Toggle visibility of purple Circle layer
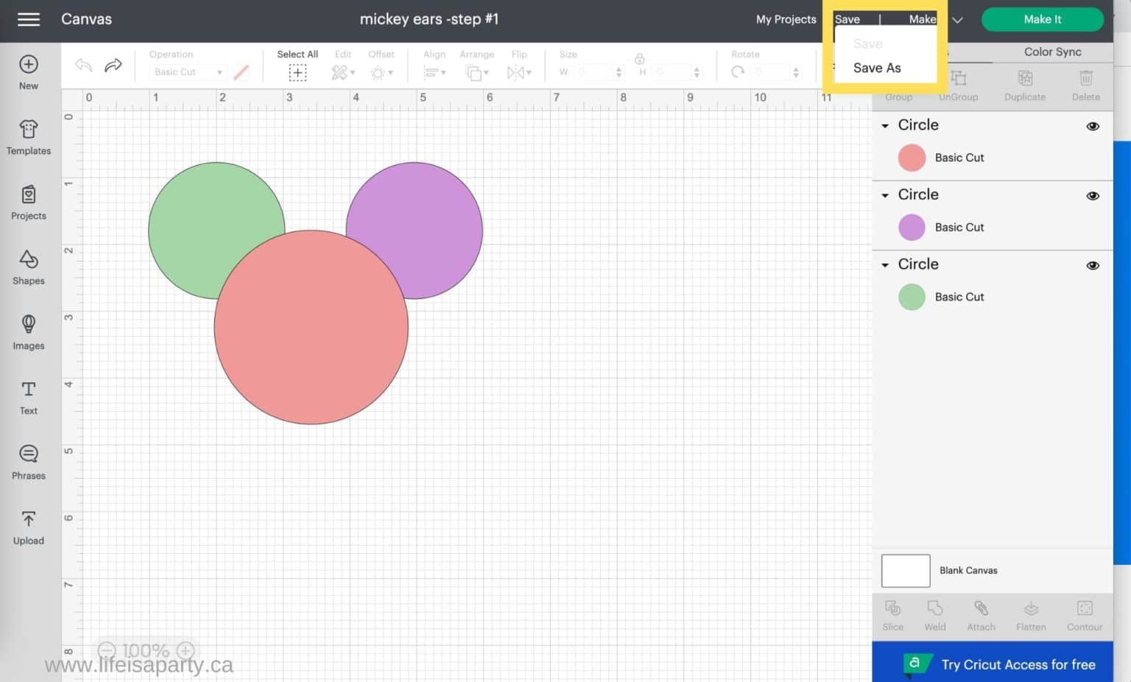Screen dimensions: 1131x682 1093,196
